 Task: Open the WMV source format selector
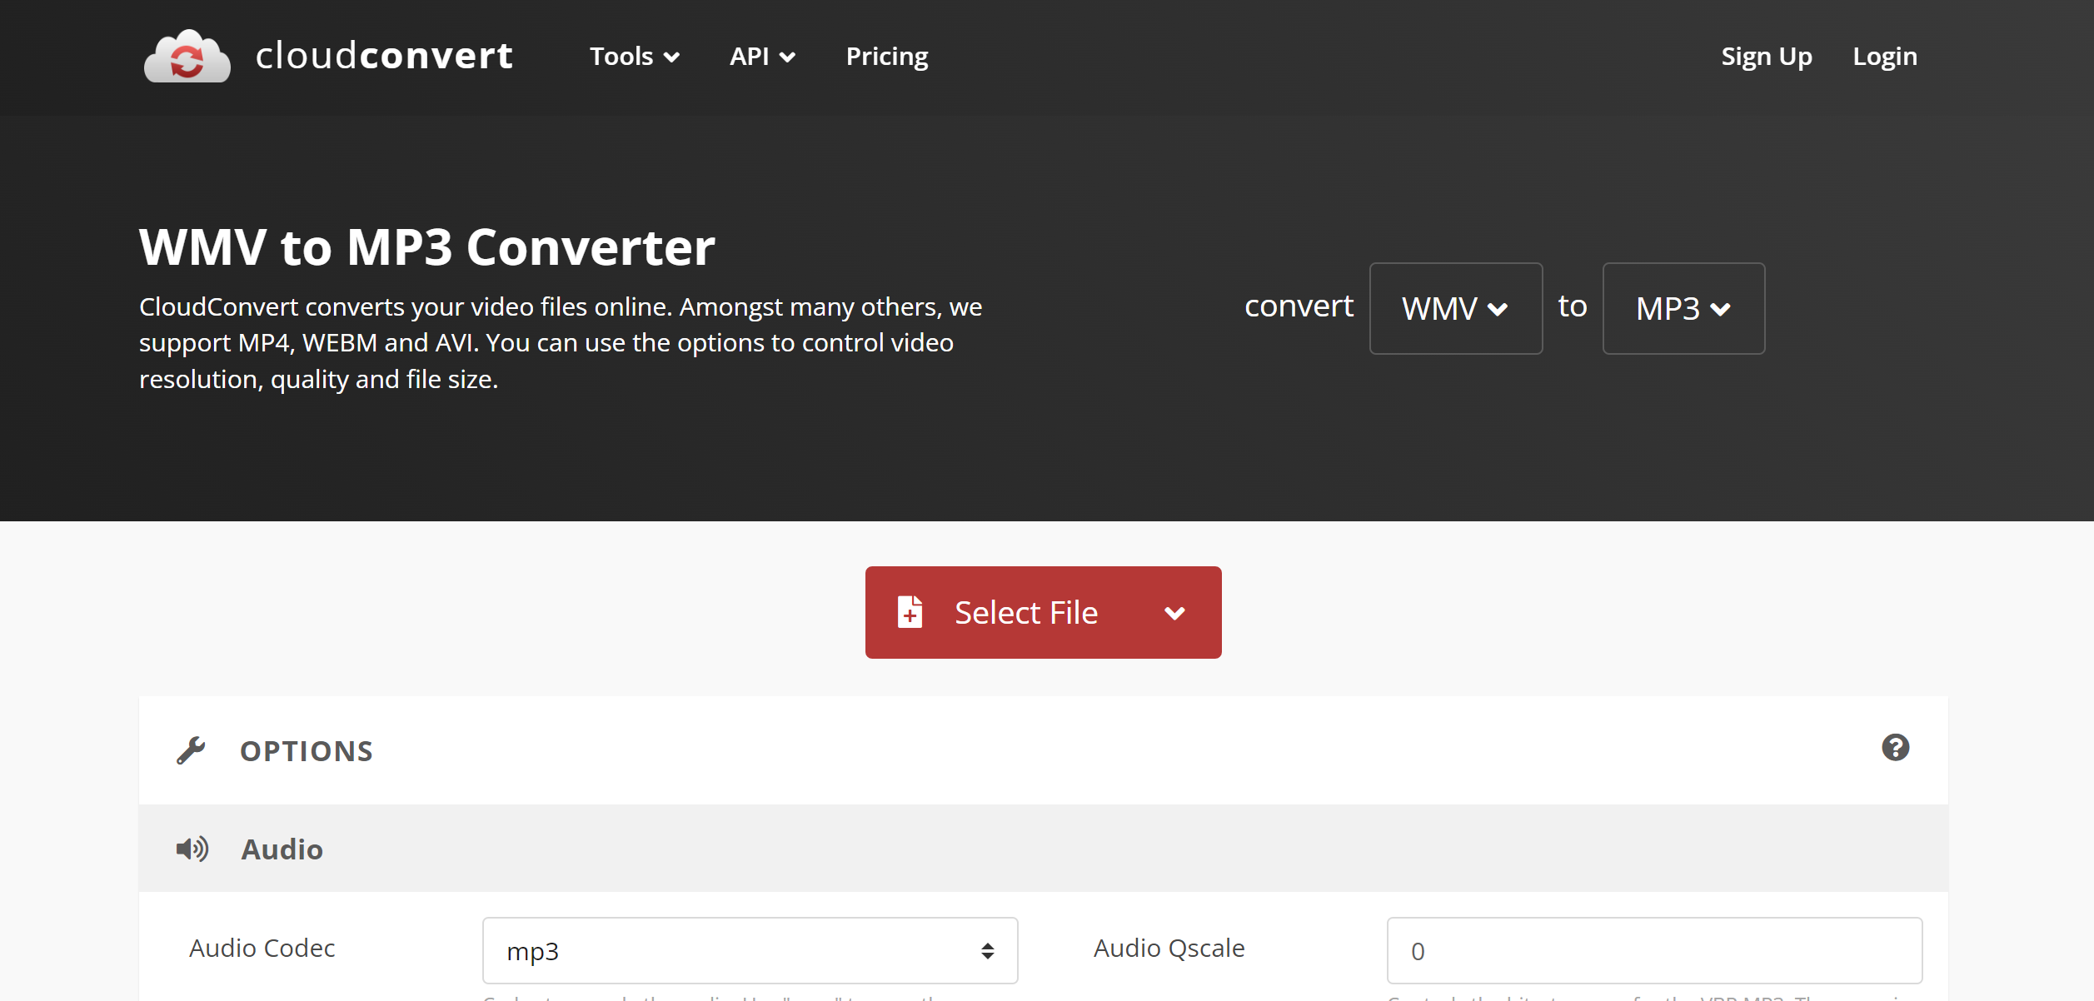coord(1455,308)
